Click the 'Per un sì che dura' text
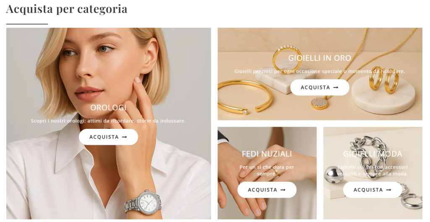430x222 pixels. (267, 170)
